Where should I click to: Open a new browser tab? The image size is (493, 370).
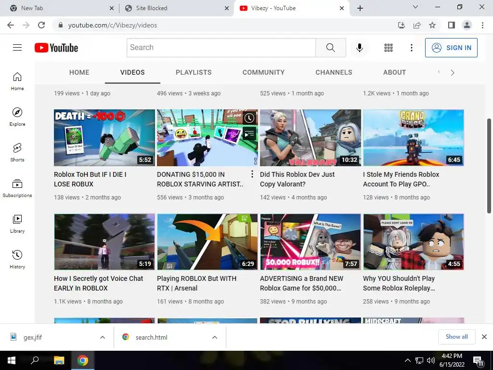pyautogui.click(x=360, y=8)
